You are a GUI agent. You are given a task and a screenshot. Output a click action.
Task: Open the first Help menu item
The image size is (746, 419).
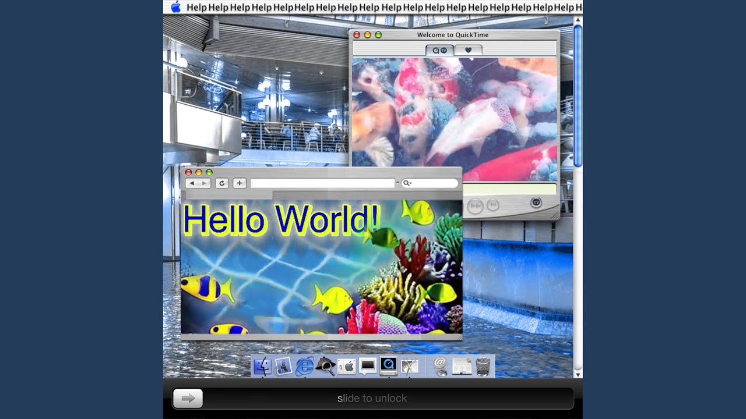196,7
